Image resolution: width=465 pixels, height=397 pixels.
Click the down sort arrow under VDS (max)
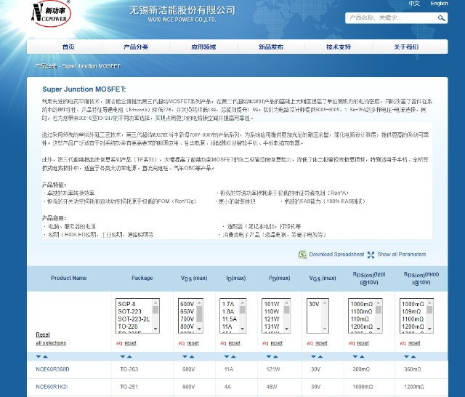(185, 356)
